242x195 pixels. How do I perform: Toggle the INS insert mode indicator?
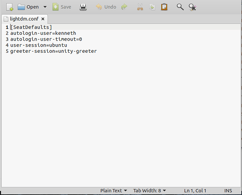228,190
